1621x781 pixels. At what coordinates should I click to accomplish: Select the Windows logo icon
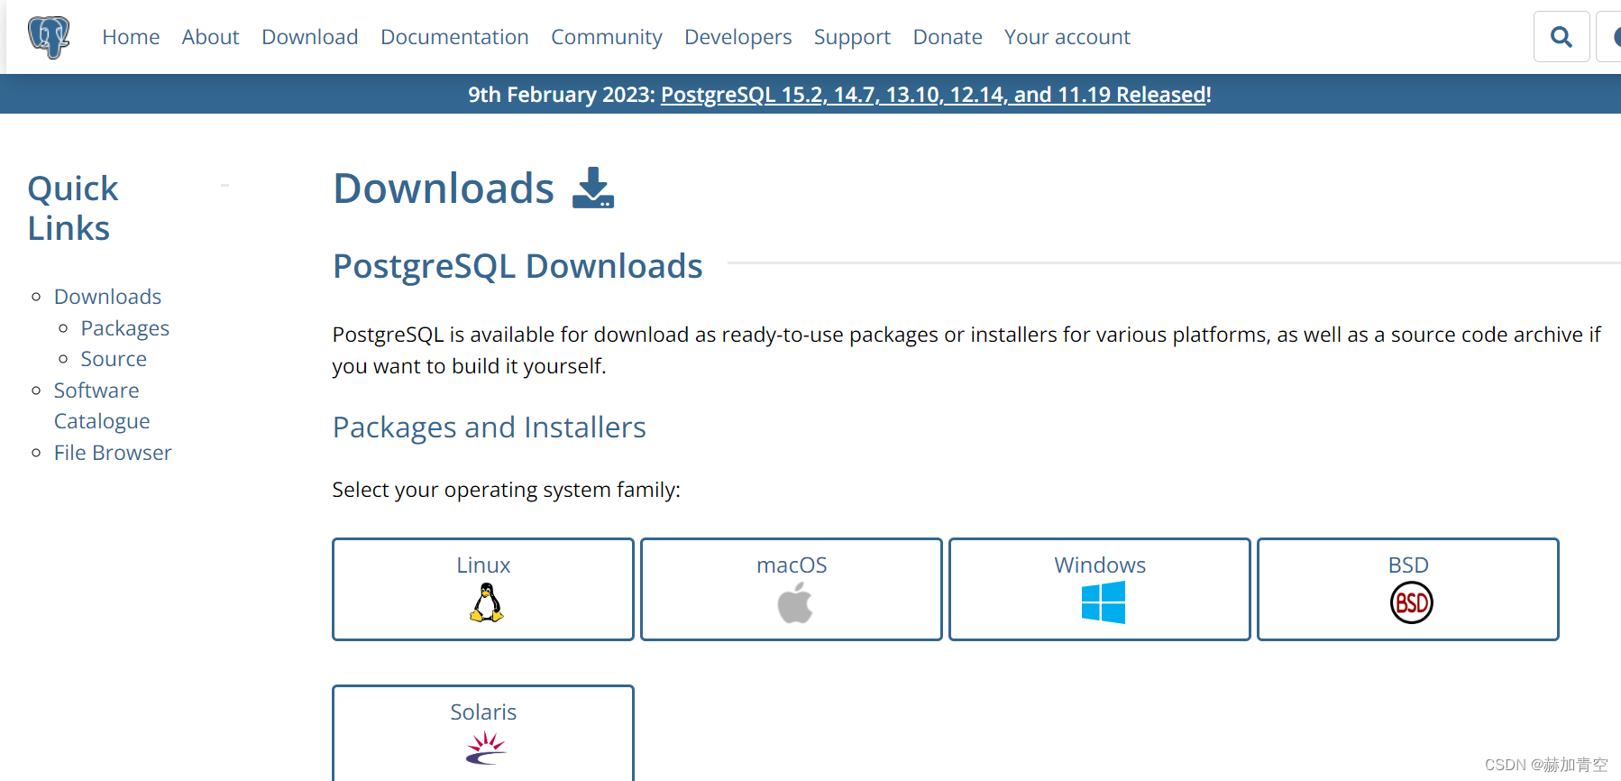(1103, 602)
